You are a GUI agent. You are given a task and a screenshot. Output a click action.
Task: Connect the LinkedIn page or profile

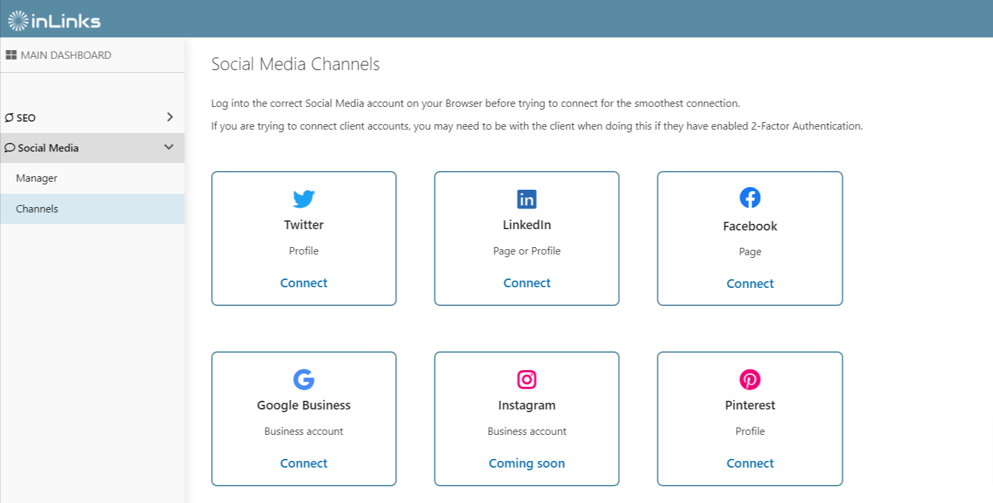point(527,283)
